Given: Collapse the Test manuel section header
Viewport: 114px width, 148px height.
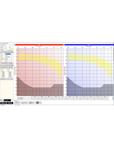Looking at the screenshot, I should pos(7,65).
